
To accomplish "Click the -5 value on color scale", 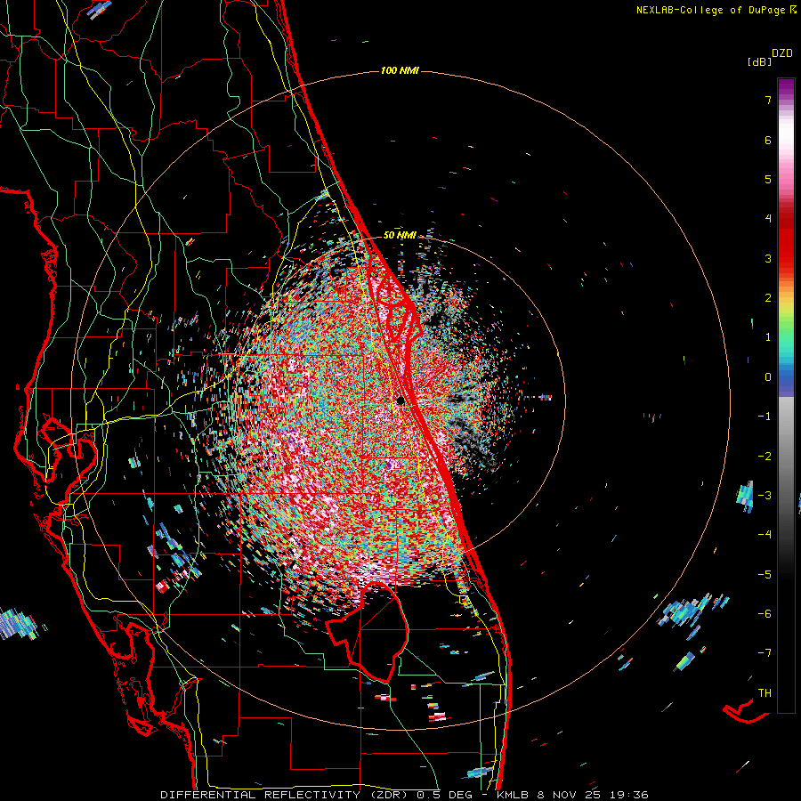I will (x=765, y=575).
